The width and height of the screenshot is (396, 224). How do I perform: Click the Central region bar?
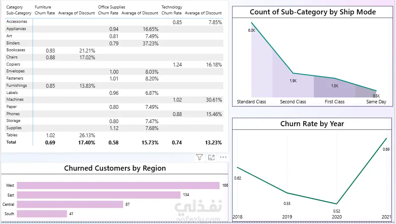[x=70, y=204]
